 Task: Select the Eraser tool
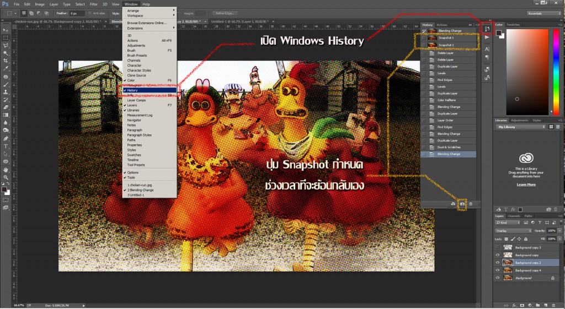coord(6,107)
